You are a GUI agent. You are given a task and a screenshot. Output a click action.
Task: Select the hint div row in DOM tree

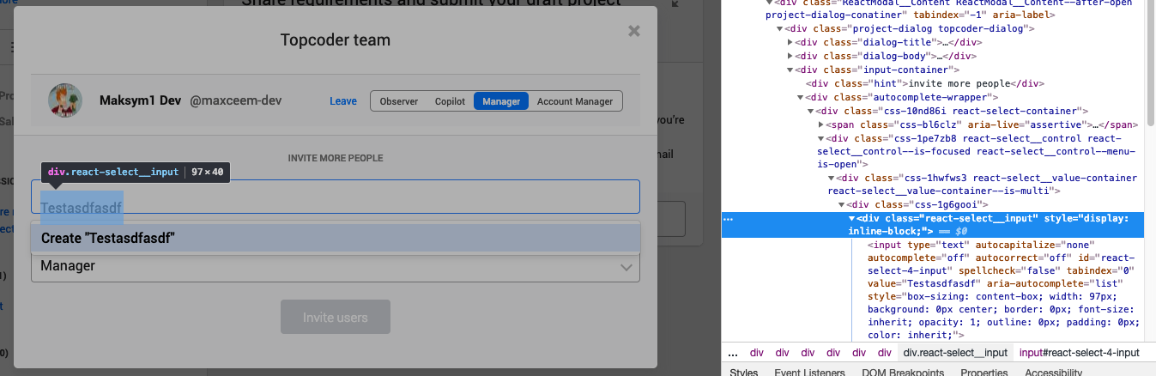925,83
